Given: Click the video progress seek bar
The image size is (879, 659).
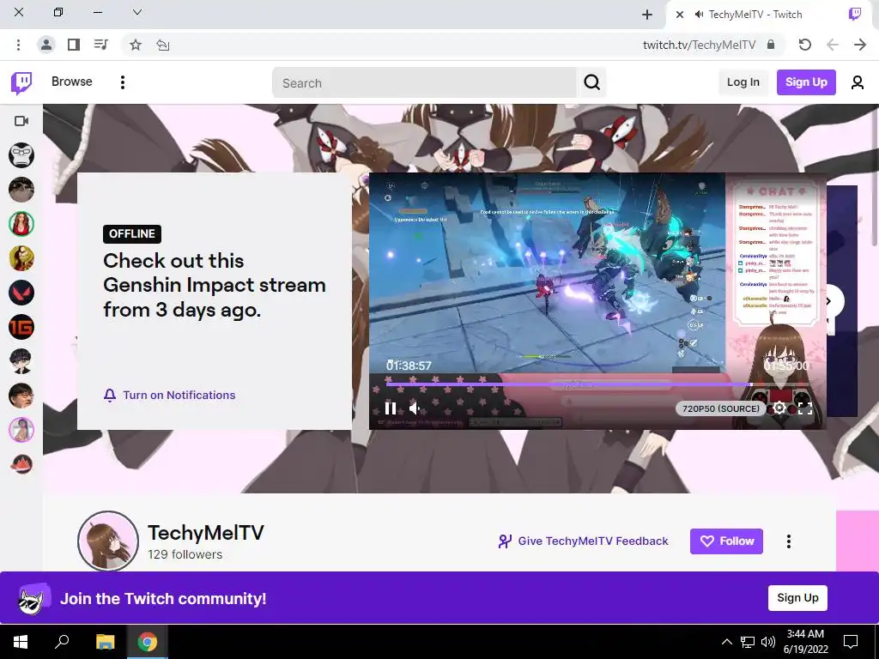Looking at the screenshot, I should 597,384.
